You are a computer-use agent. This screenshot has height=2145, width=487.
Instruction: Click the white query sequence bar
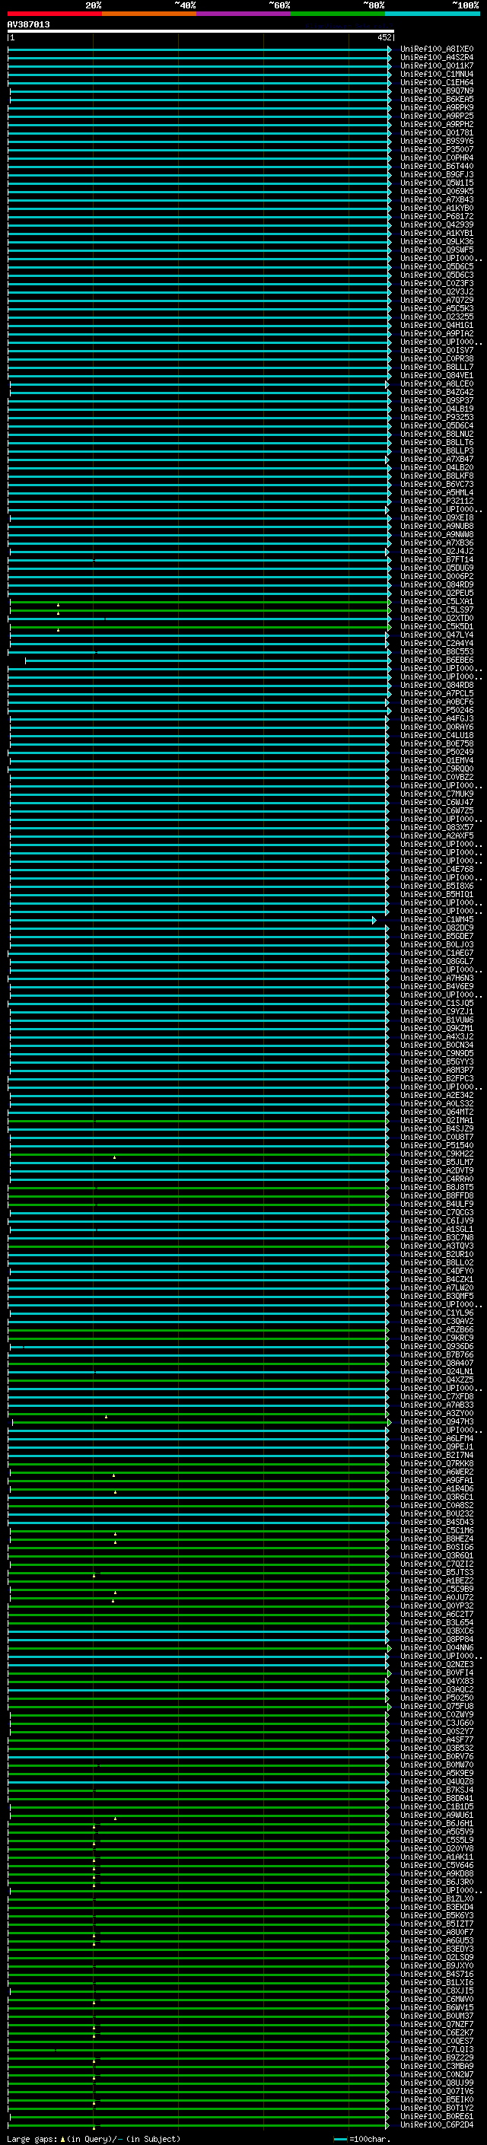point(201,30)
